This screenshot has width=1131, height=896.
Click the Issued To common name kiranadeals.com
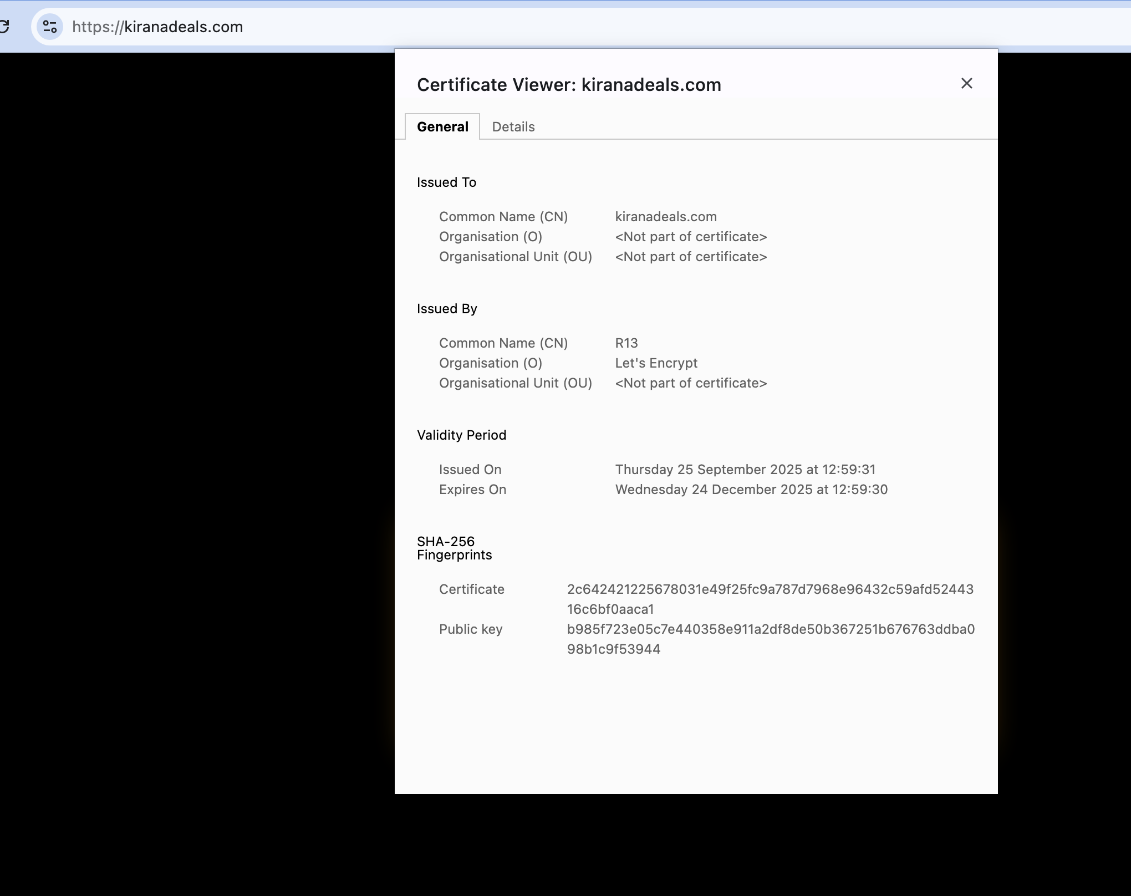665,217
